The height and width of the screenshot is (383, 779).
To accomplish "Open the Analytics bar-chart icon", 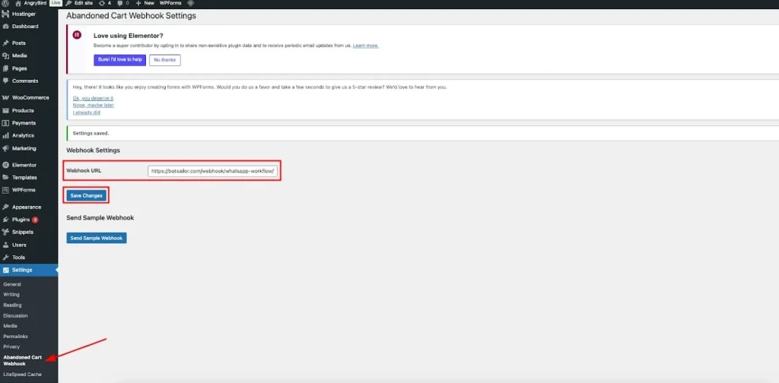I will pyautogui.click(x=5, y=135).
